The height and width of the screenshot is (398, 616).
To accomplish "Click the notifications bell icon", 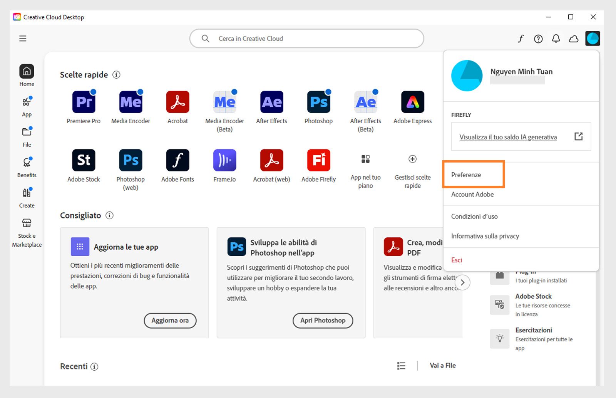I will click(x=556, y=39).
